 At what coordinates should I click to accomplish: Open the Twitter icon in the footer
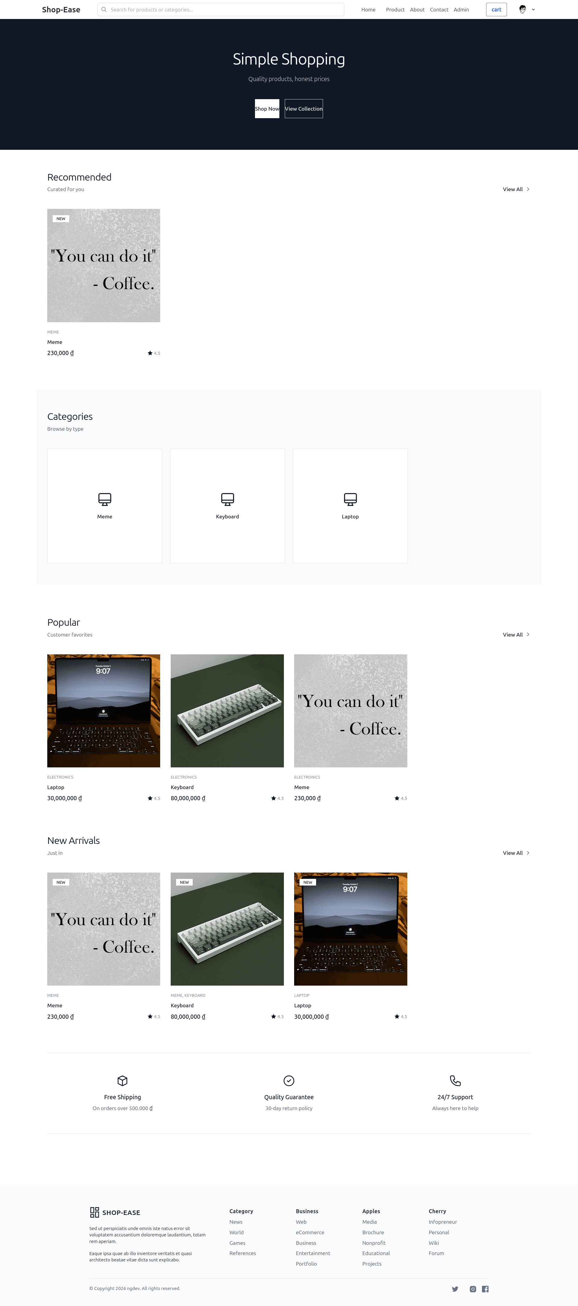tap(455, 1289)
